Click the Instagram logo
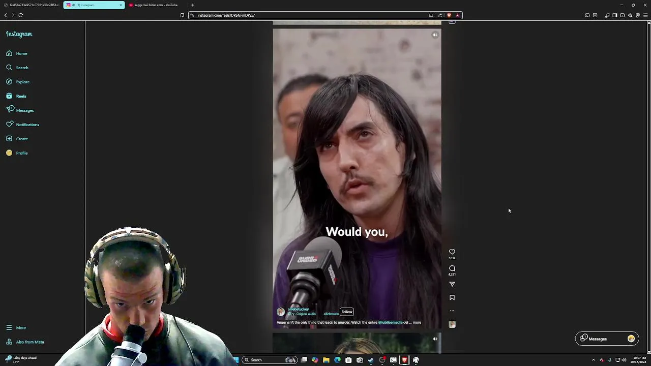Image resolution: width=651 pixels, height=366 pixels. (19, 34)
